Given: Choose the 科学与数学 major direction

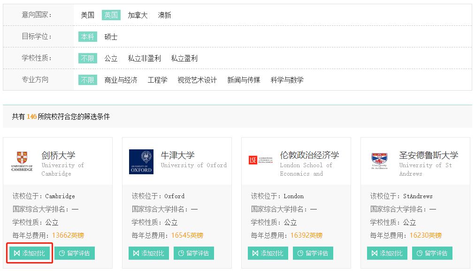Looking at the screenshot, I should [287, 80].
